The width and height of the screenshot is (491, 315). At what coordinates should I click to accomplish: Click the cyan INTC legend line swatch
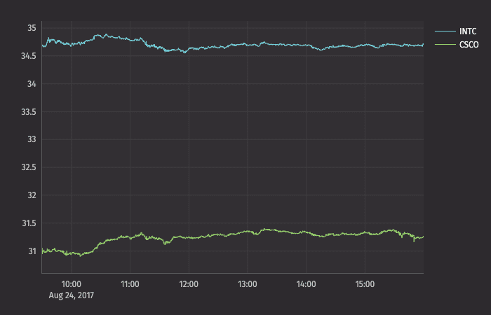445,31
